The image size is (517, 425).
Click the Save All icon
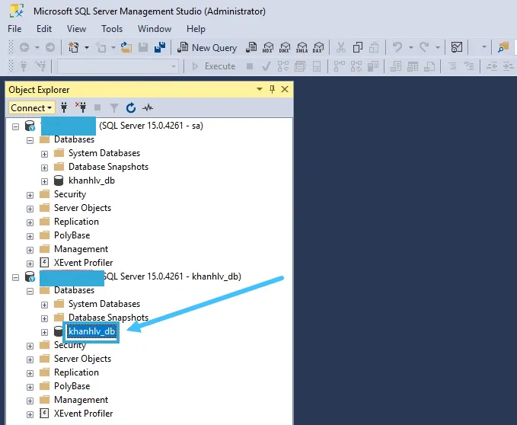point(160,48)
